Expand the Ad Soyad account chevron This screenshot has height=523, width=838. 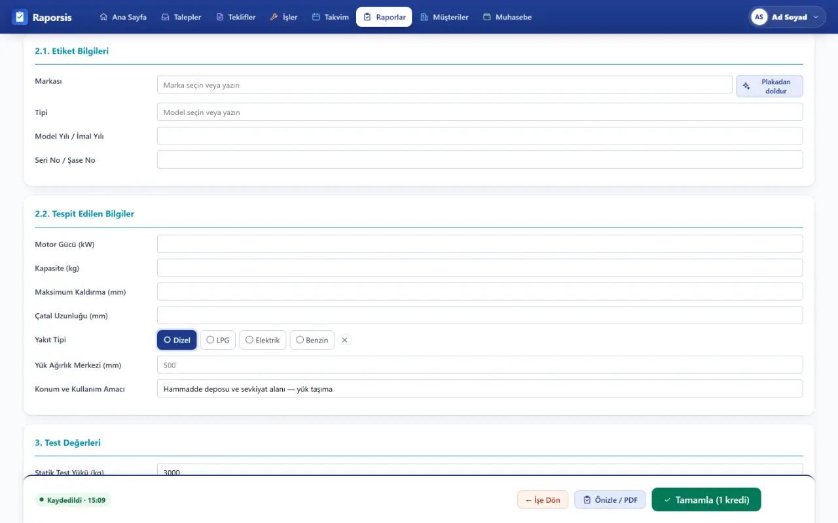point(816,17)
